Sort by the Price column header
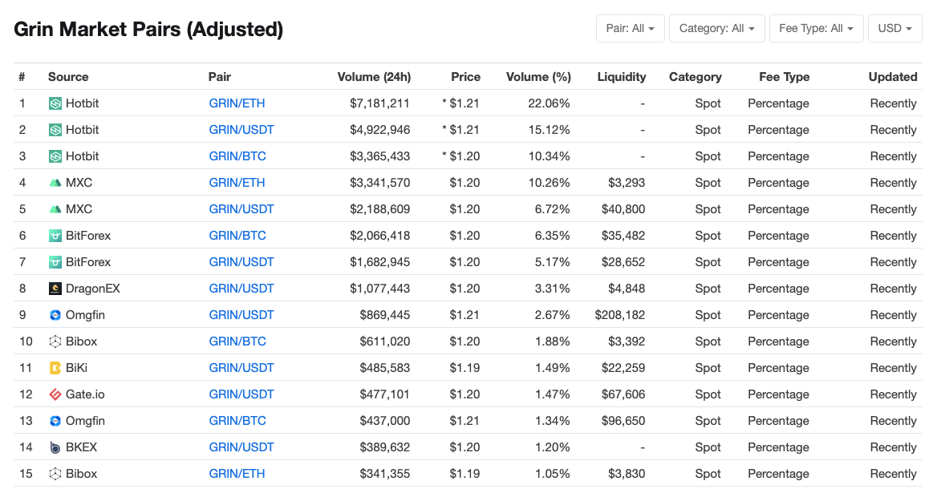The height and width of the screenshot is (489, 937). coord(465,77)
